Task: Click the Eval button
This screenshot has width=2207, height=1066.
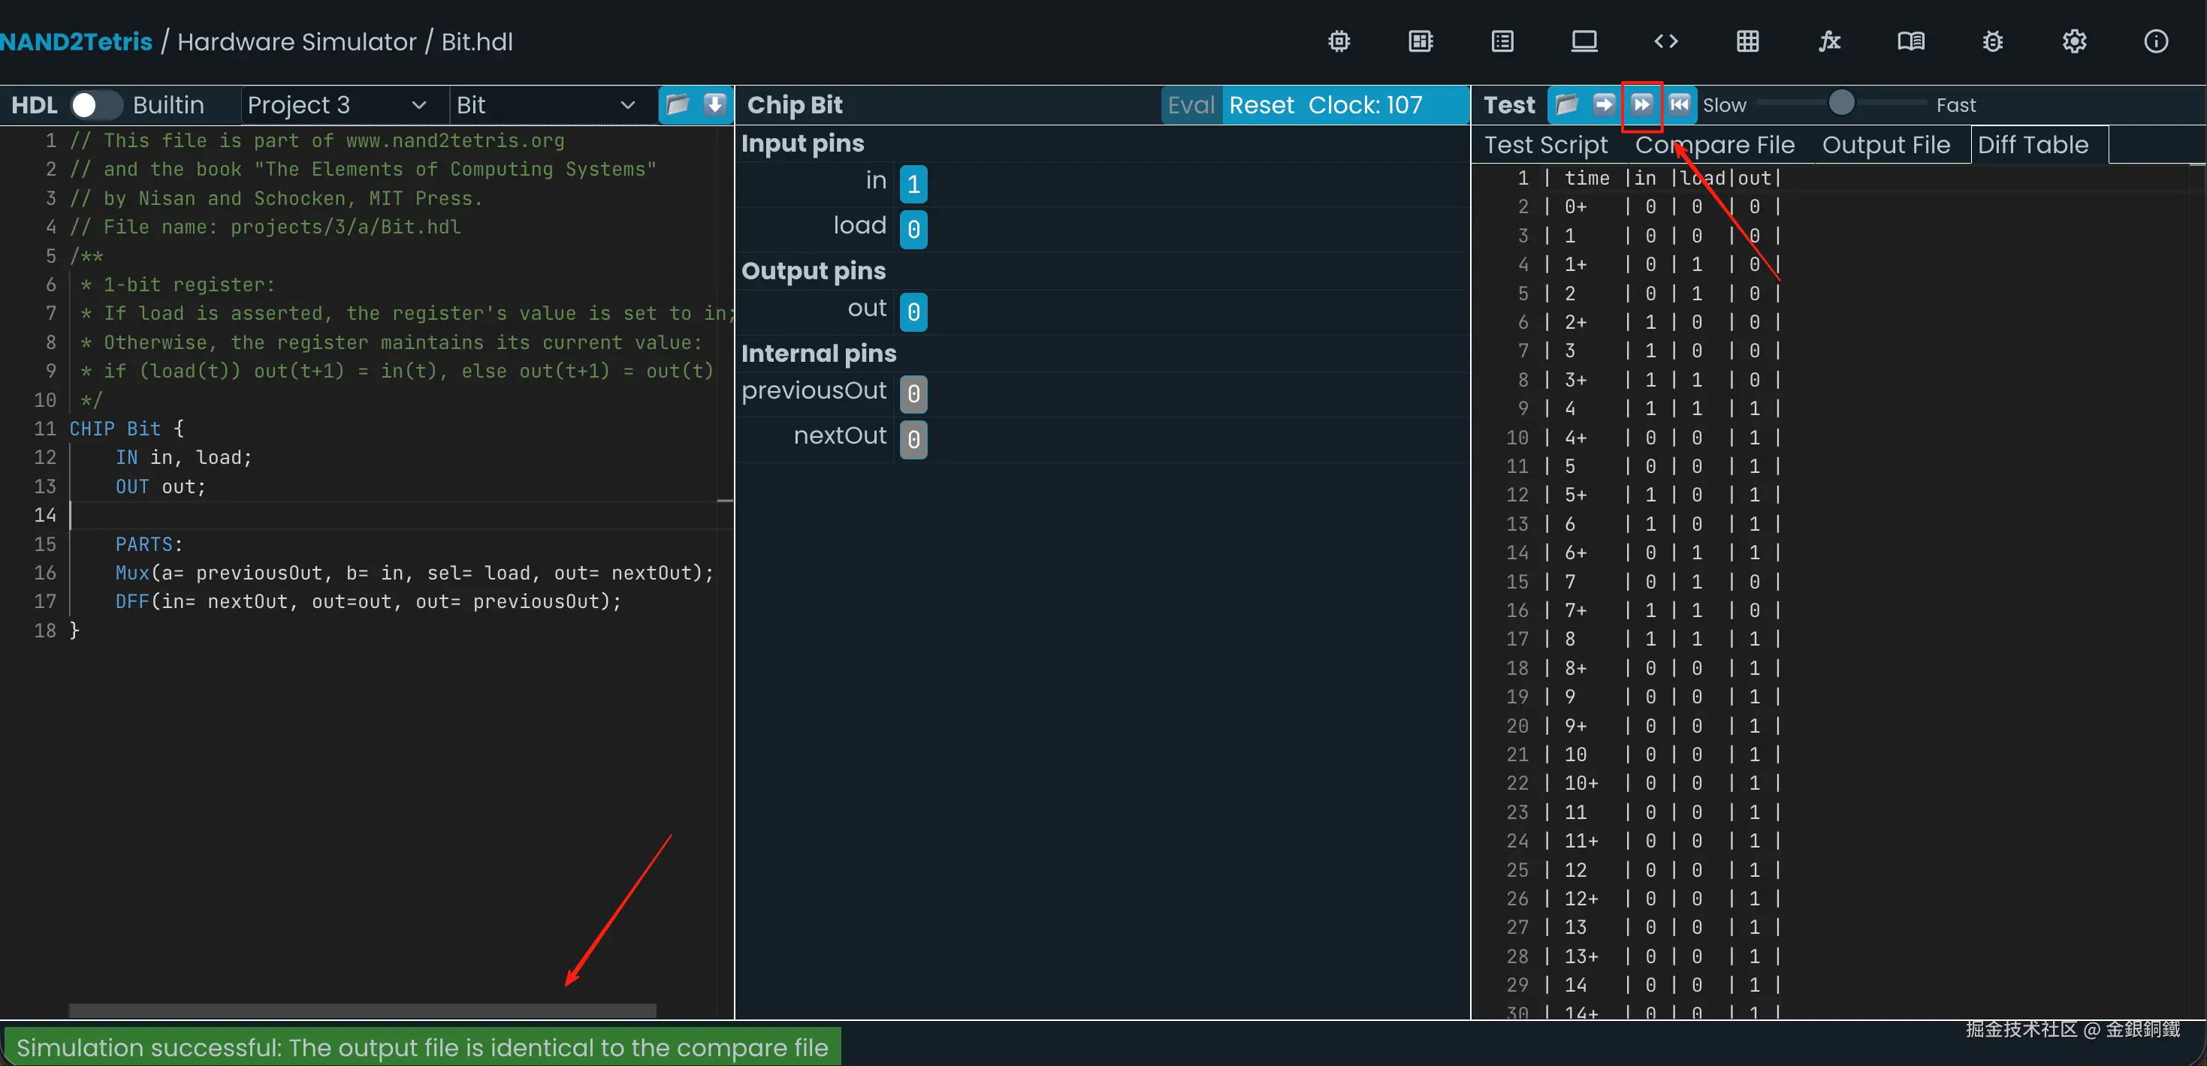Action: click(x=1191, y=104)
